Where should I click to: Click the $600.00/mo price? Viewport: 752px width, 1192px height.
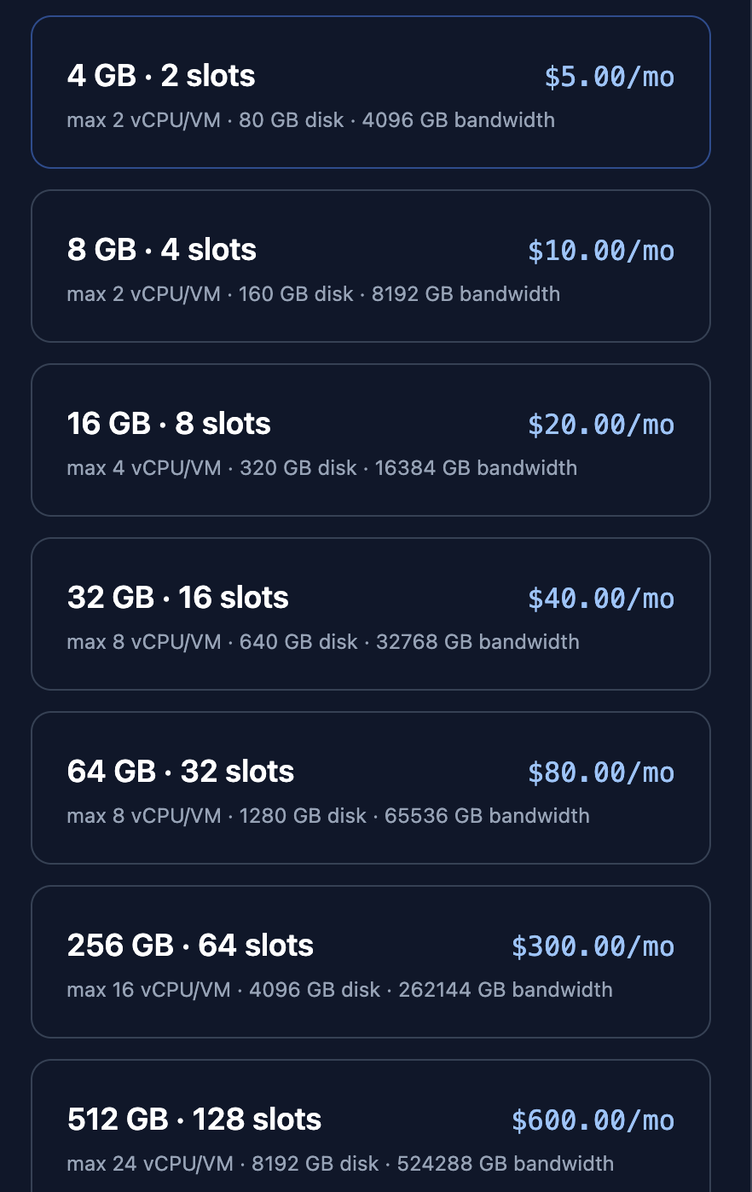tap(593, 1120)
